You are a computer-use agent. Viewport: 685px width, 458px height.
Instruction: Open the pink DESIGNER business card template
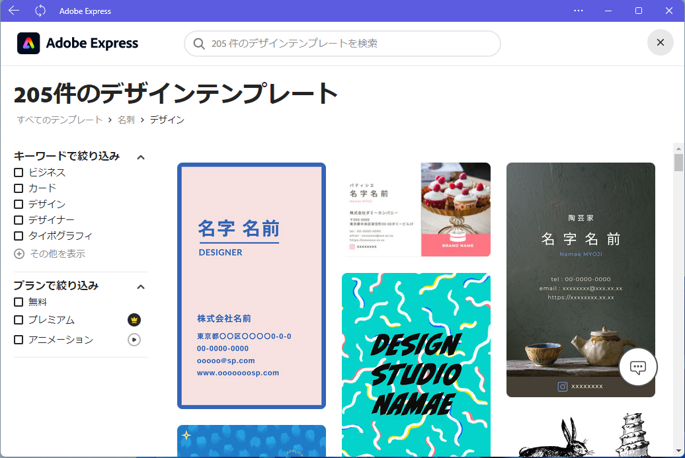click(252, 286)
